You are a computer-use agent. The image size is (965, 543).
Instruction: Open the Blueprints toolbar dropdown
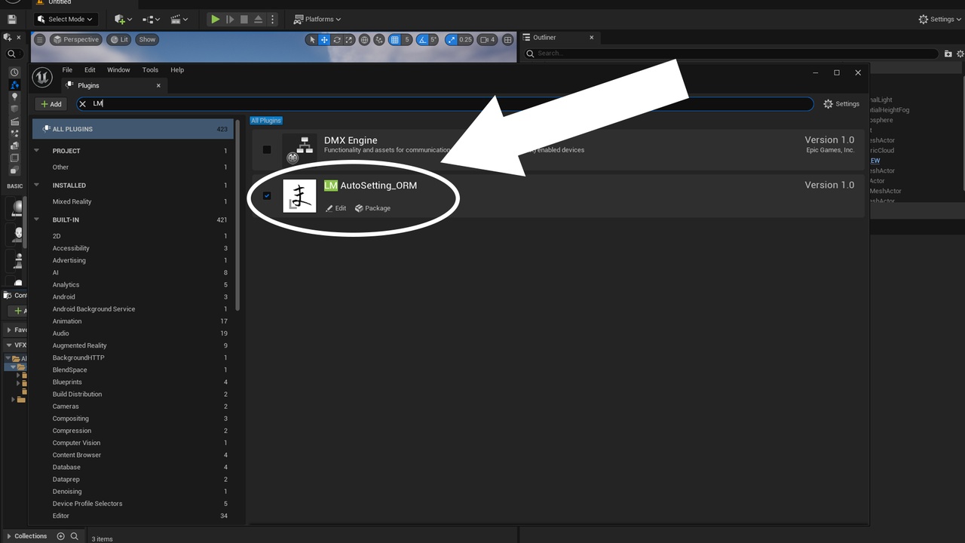[x=151, y=19]
